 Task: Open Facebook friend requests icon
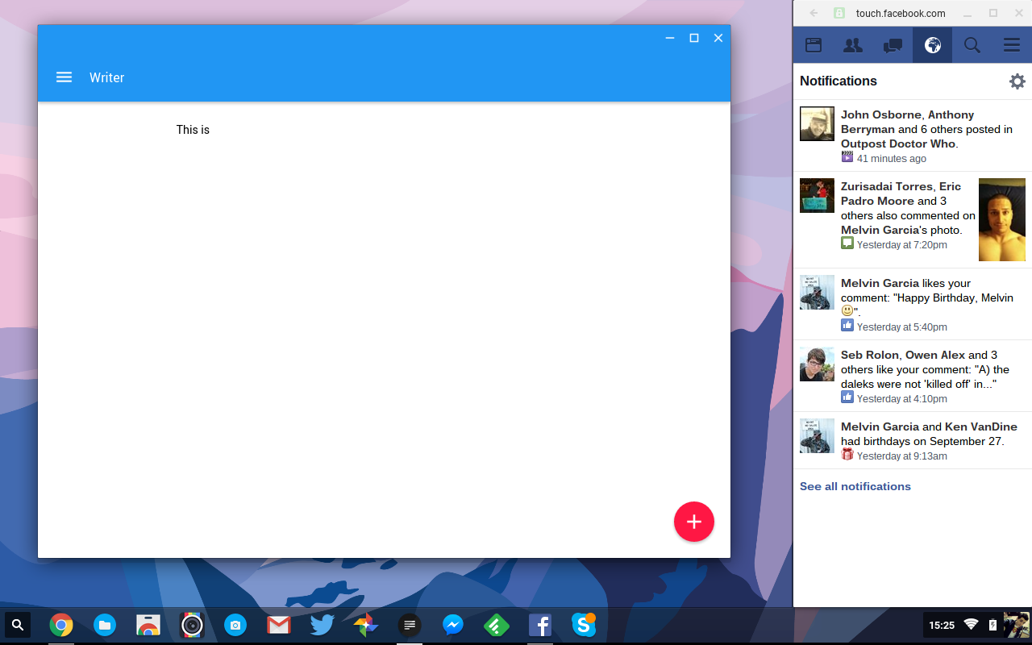852,45
